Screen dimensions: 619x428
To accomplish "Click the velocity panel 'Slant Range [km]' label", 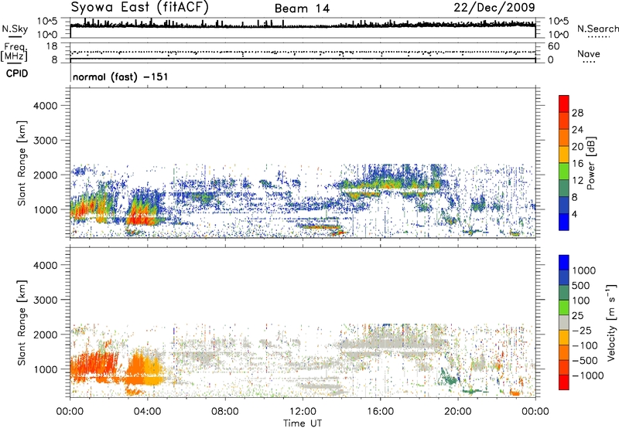I will (x=22, y=322).
